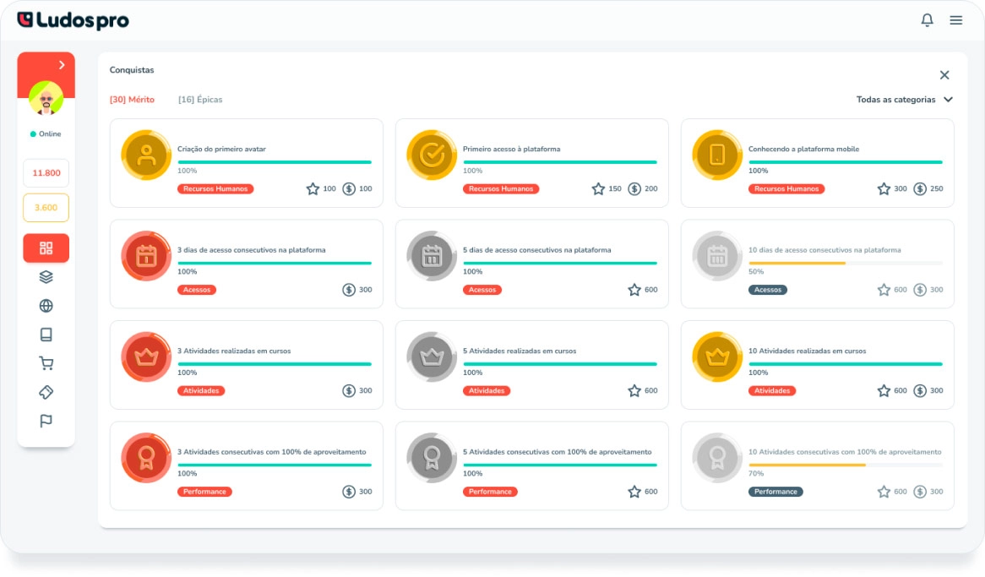The image size is (985, 577).
Task: Open the layers stack icon in sidebar
Action: tap(46, 277)
